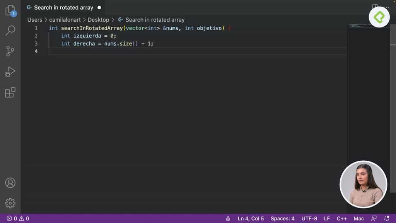Open the Extensions view
This screenshot has width=396, height=223.
(10, 92)
